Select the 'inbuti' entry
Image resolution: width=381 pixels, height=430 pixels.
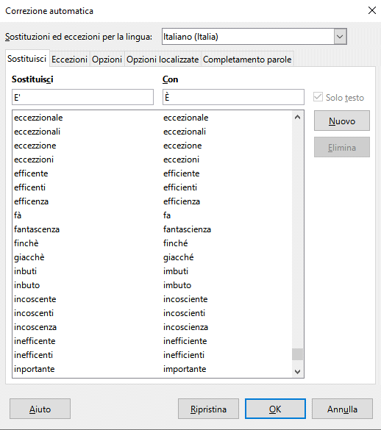[x=152, y=271]
